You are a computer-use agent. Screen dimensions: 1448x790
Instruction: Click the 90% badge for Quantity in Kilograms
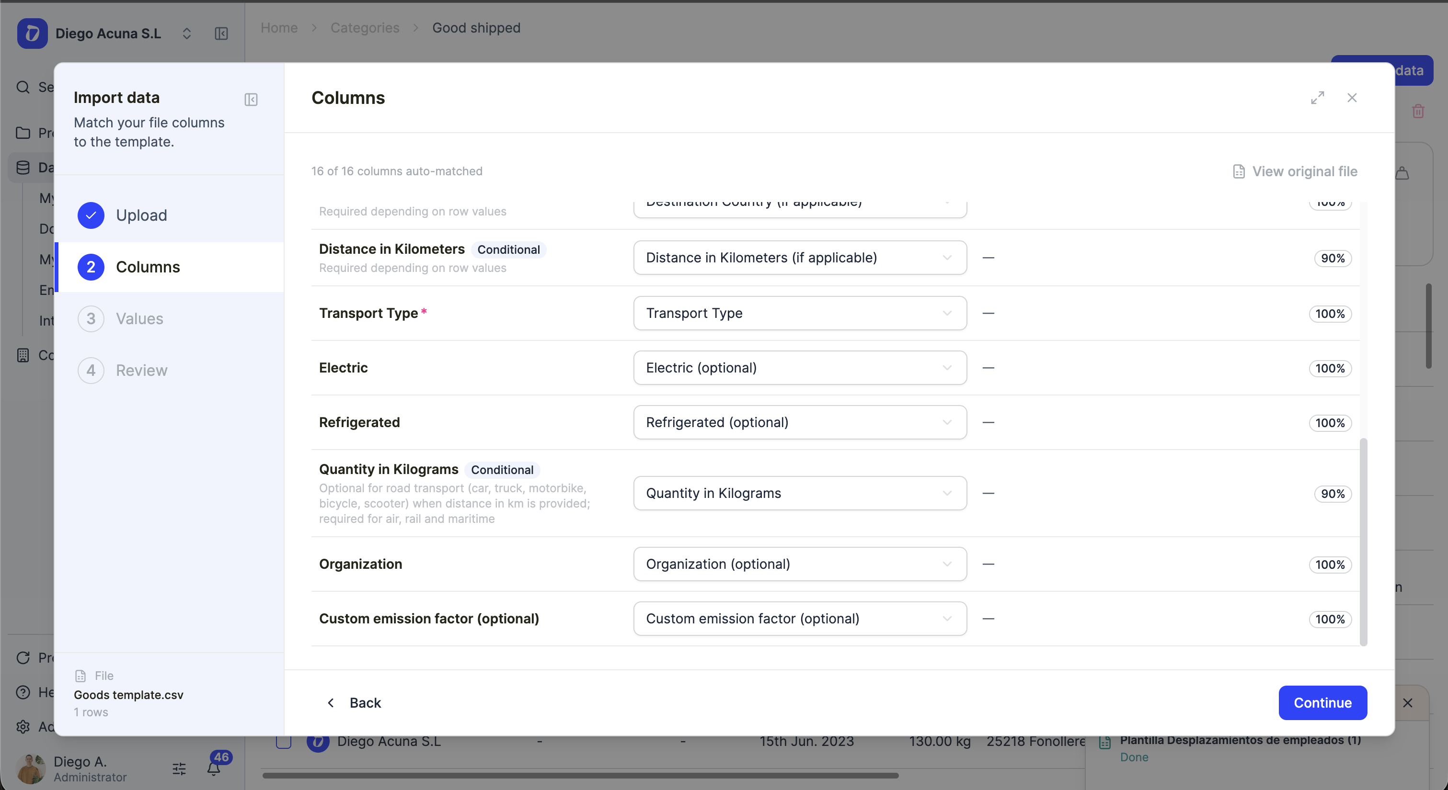coord(1333,494)
